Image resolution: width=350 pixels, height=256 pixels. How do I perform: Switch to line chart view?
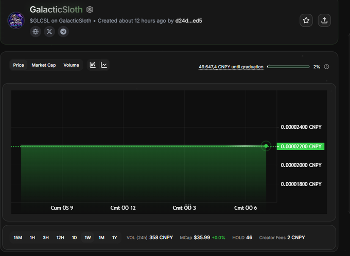pos(104,65)
